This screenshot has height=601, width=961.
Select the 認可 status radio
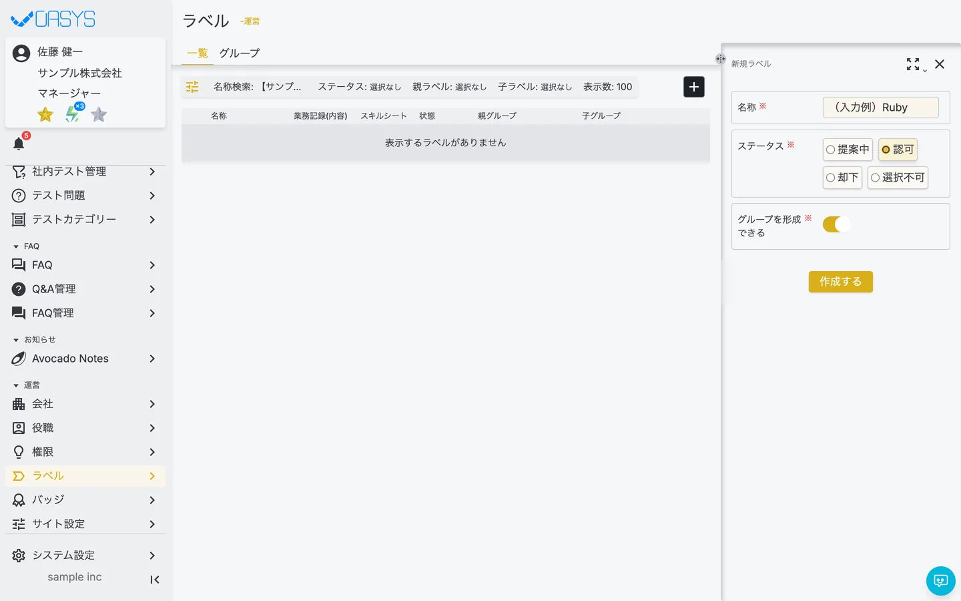pos(898,150)
